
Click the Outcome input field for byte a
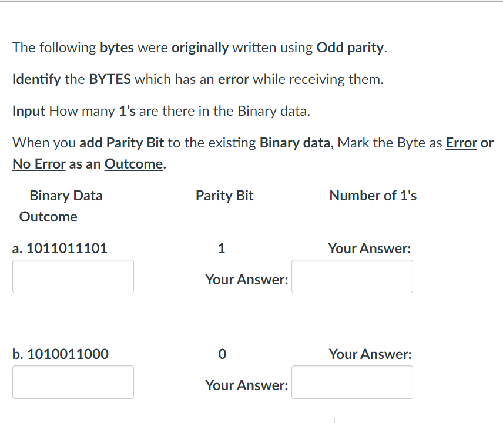(73, 276)
